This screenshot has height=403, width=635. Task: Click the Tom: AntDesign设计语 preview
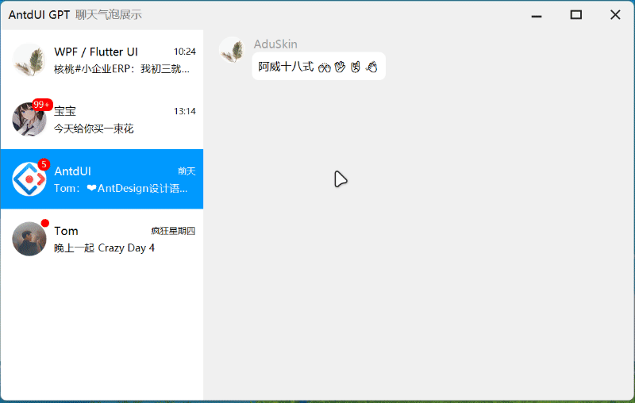121,189
